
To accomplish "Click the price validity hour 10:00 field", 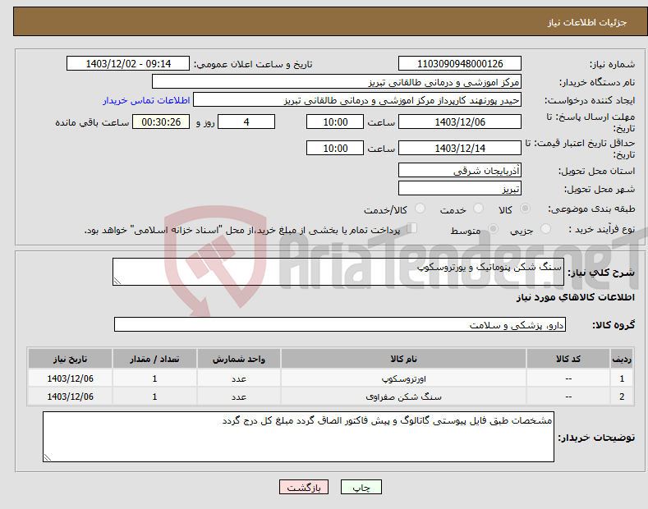I will (335, 148).
